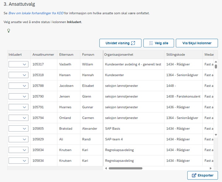
Task: Sort by Ansattnummer column header
Action: tap(44, 55)
